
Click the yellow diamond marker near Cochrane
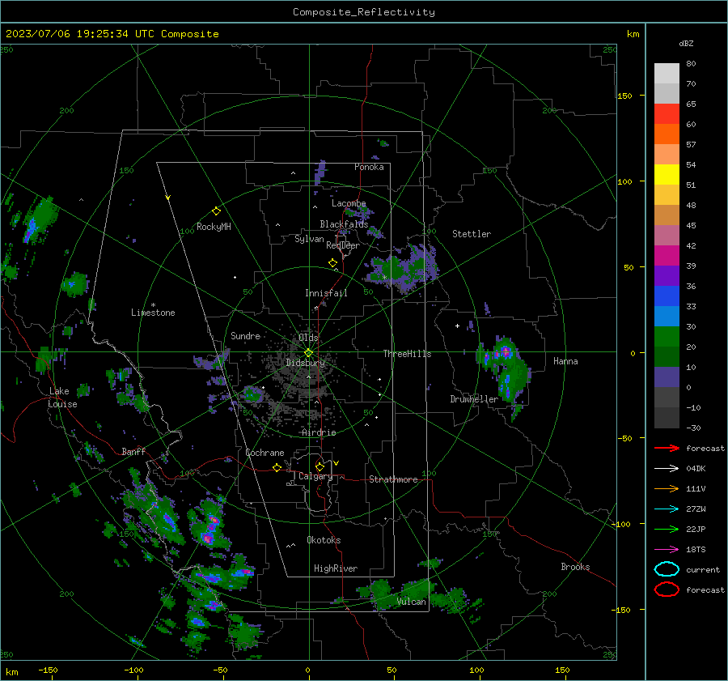pyautogui.click(x=277, y=467)
